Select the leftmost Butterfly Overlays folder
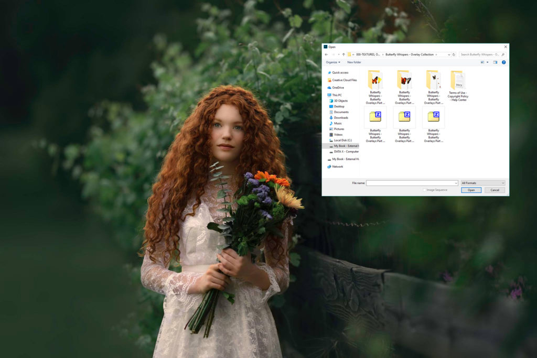 point(375,88)
